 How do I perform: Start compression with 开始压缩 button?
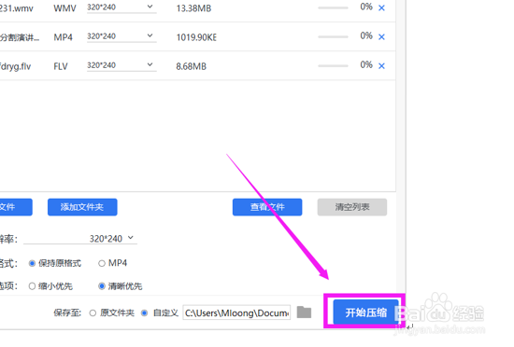click(365, 312)
